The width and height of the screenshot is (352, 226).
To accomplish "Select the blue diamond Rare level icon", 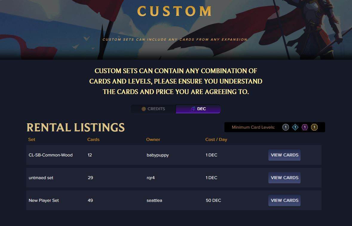I will pyautogui.click(x=295, y=127).
